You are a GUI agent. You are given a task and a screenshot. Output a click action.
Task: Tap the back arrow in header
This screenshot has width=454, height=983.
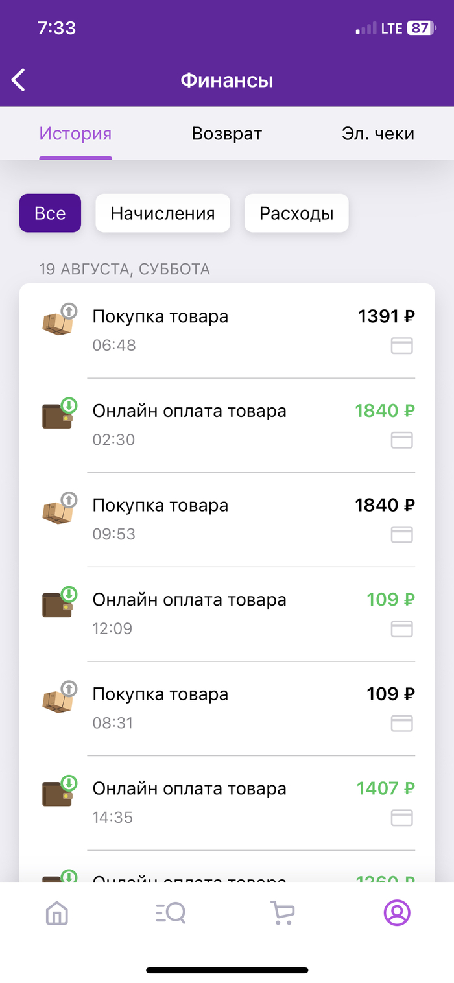[x=19, y=80]
